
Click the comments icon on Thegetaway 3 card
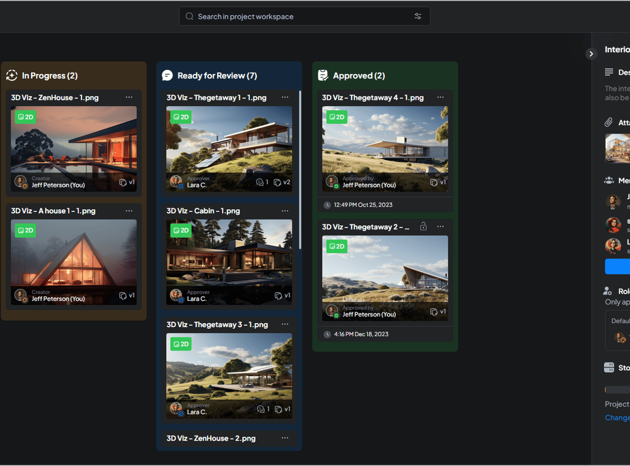point(260,409)
